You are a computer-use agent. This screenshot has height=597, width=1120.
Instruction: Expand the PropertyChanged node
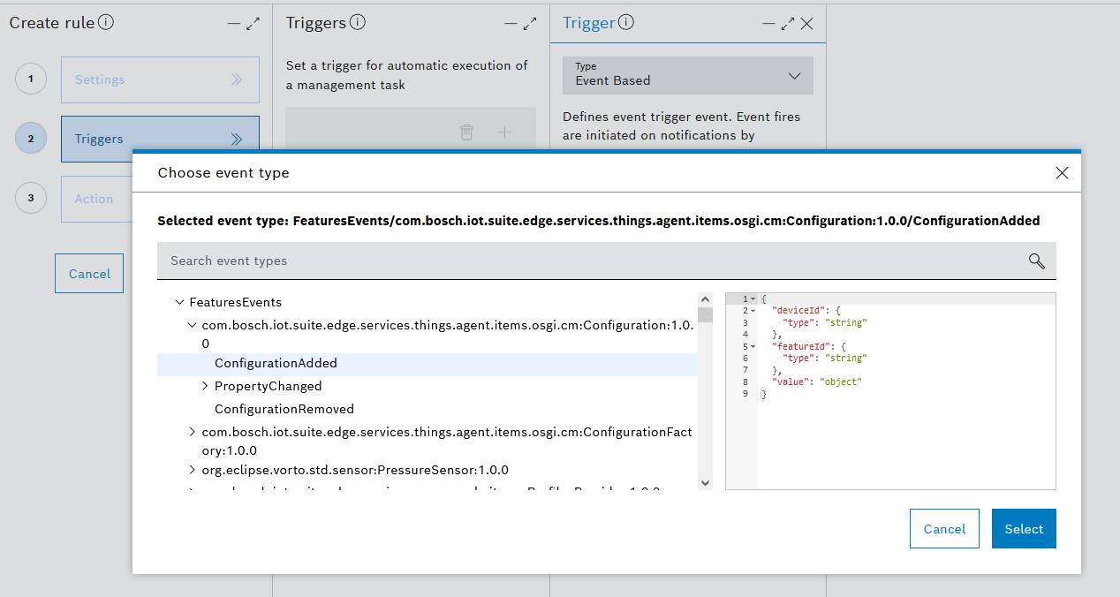click(205, 386)
